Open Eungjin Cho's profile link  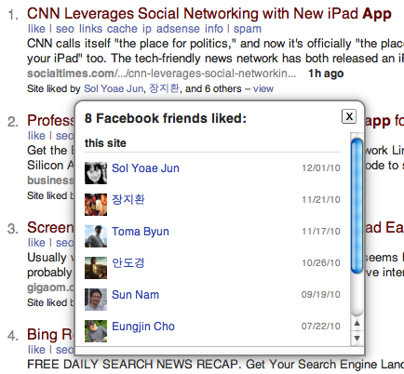[x=143, y=327]
